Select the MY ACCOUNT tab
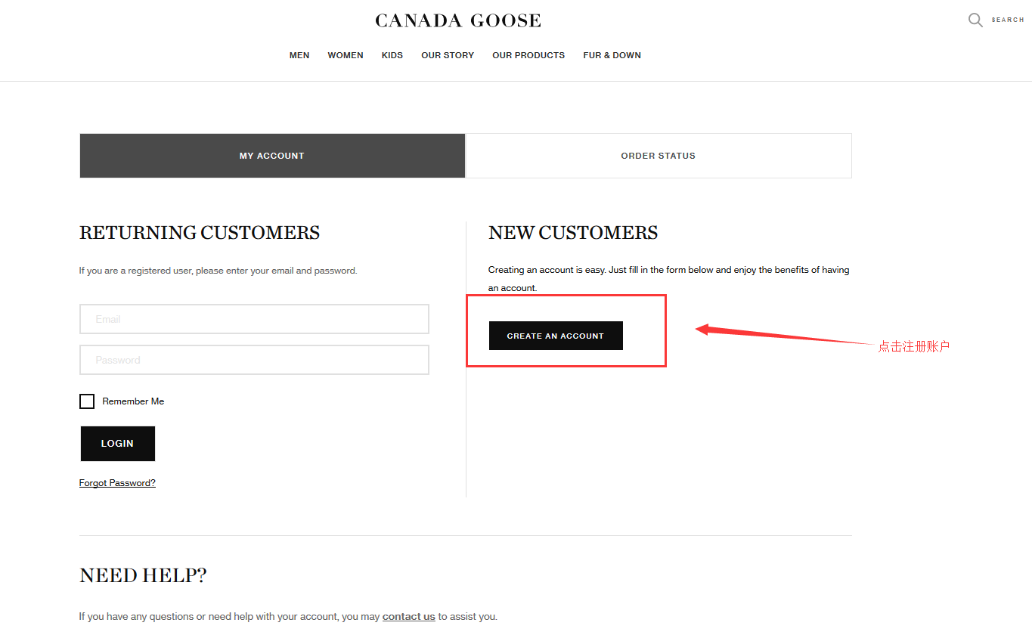Image resolution: width=1032 pixels, height=635 pixels. point(272,156)
